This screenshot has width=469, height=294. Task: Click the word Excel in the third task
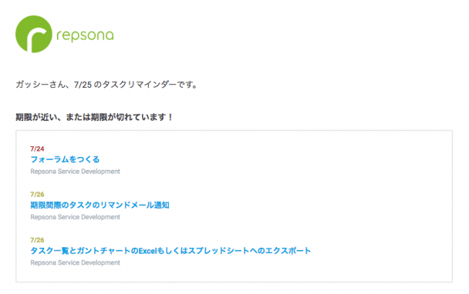[148, 251]
